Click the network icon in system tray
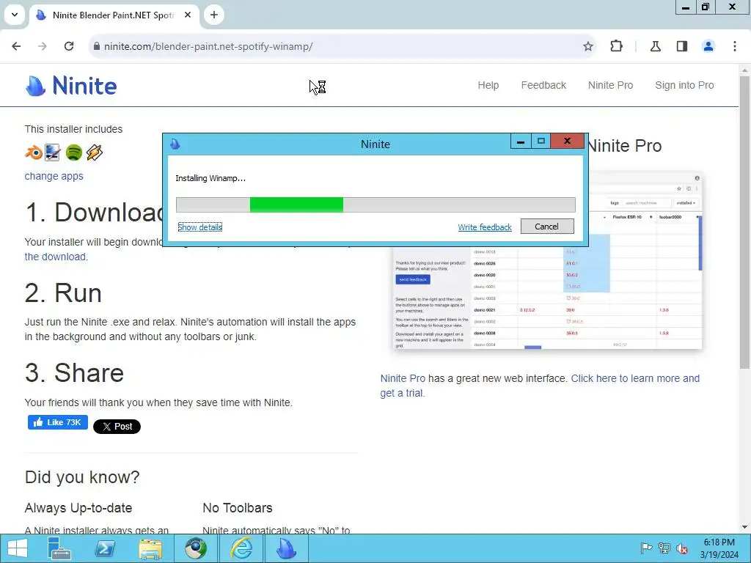Viewport: 751px width, 563px height. [664, 548]
